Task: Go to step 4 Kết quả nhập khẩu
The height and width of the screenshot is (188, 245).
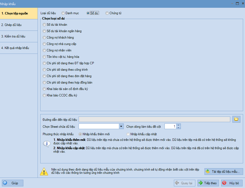Action: pyautogui.click(x=19, y=48)
